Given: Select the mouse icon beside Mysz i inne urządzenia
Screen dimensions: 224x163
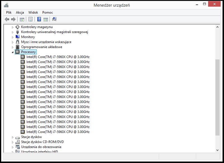Looking at the screenshot, I should 18,42.
